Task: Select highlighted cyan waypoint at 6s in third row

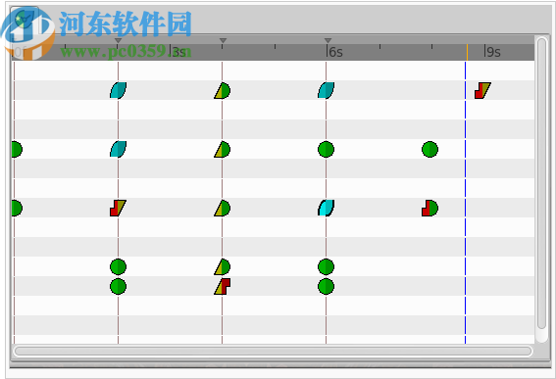Action: 326,208
